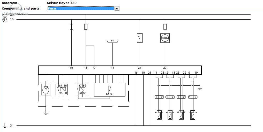This screenshot has height=132, width=263.
Task: Click pin number 17 on the controller
Action: pyautogui.click(x=94, y=68)
